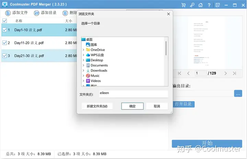Screen dimensions: 247x159
Task: Click the 删除 delete toolbar button
Action: (x=70, y=13)
